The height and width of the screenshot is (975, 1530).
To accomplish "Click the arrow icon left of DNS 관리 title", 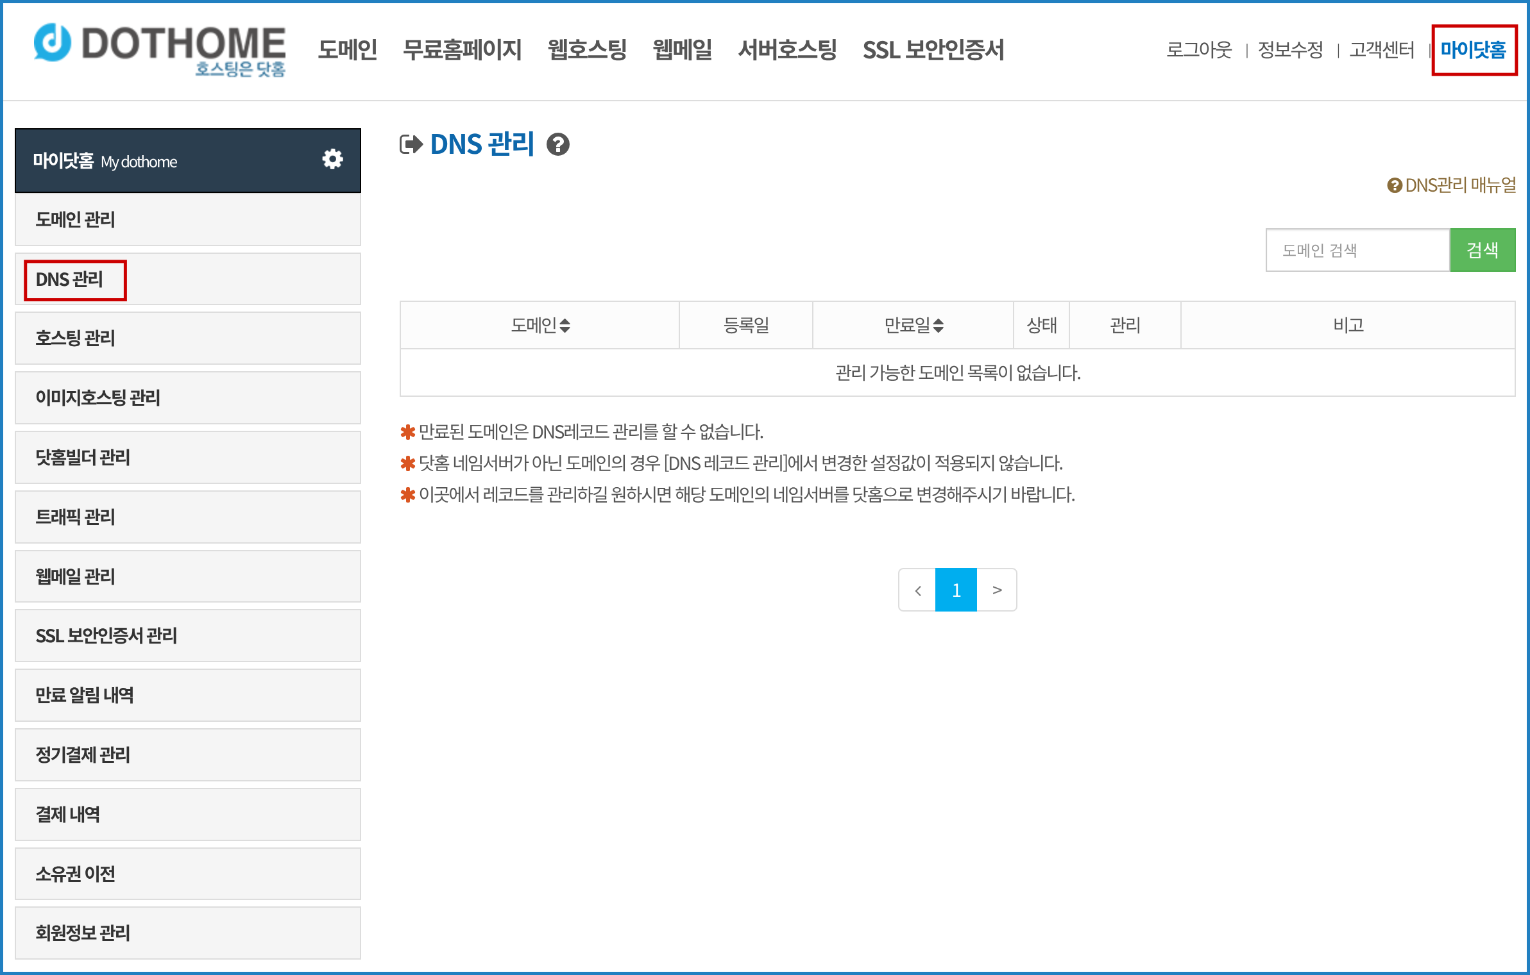I will [x=411, y=145].
